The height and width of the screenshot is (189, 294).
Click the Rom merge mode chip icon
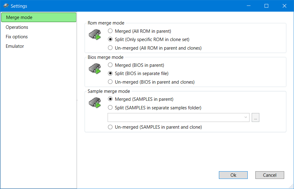[95, 34]
